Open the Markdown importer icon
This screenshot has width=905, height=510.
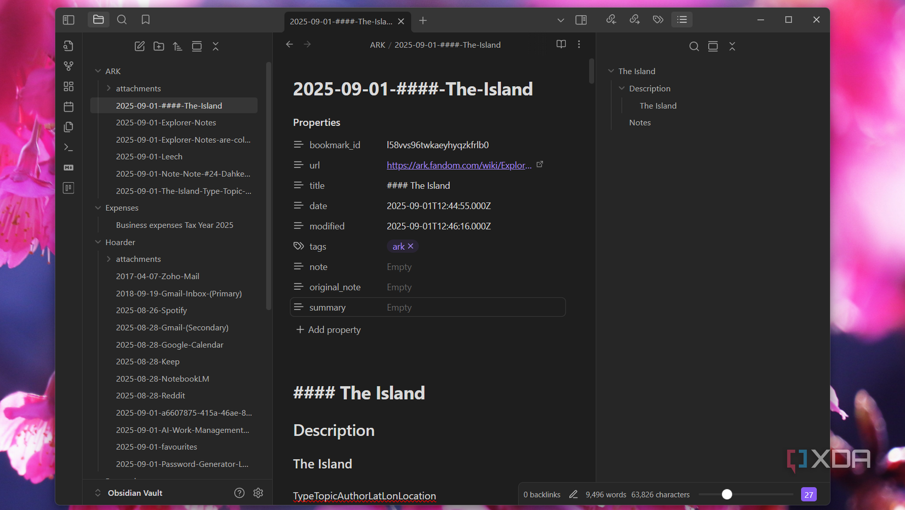69,167
